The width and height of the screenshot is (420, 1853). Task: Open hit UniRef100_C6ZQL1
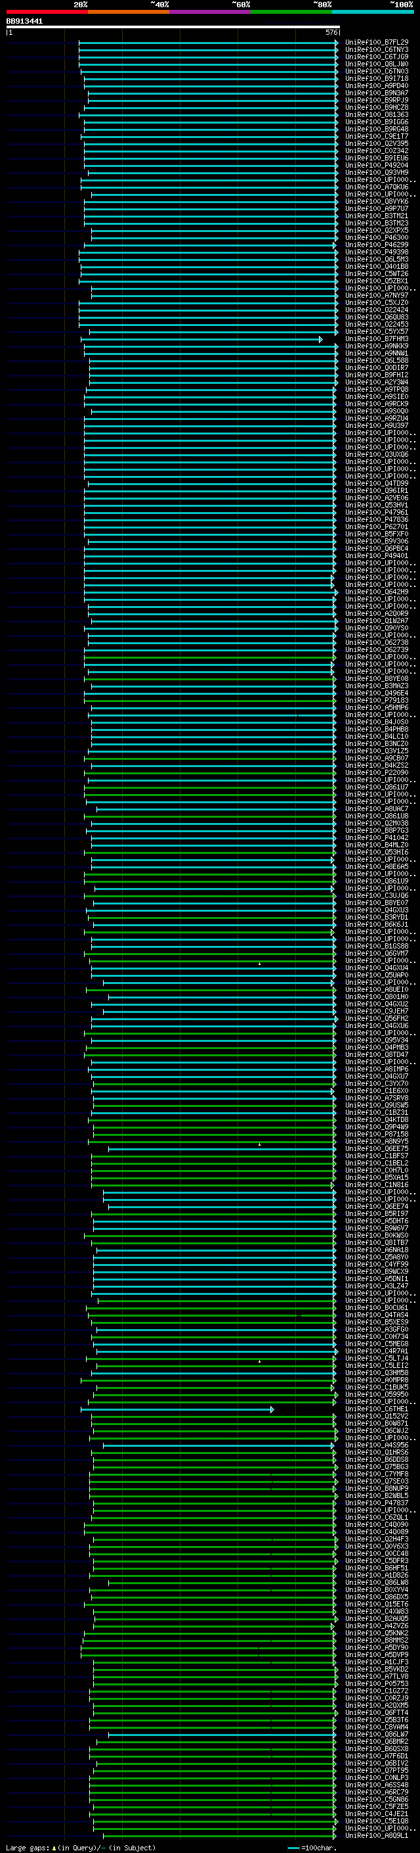377,1517
